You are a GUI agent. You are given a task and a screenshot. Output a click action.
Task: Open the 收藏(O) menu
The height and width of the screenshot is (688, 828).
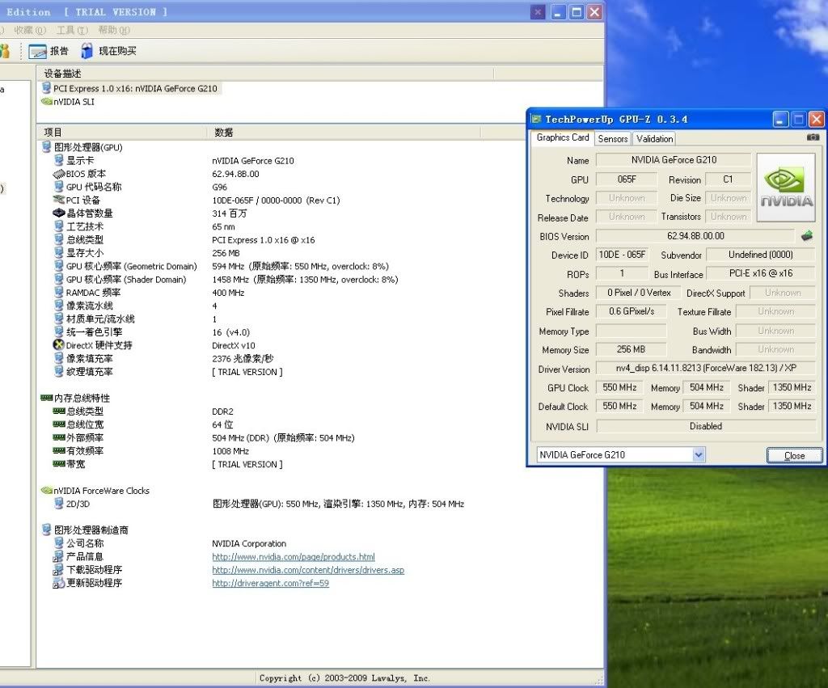(29, 31)
